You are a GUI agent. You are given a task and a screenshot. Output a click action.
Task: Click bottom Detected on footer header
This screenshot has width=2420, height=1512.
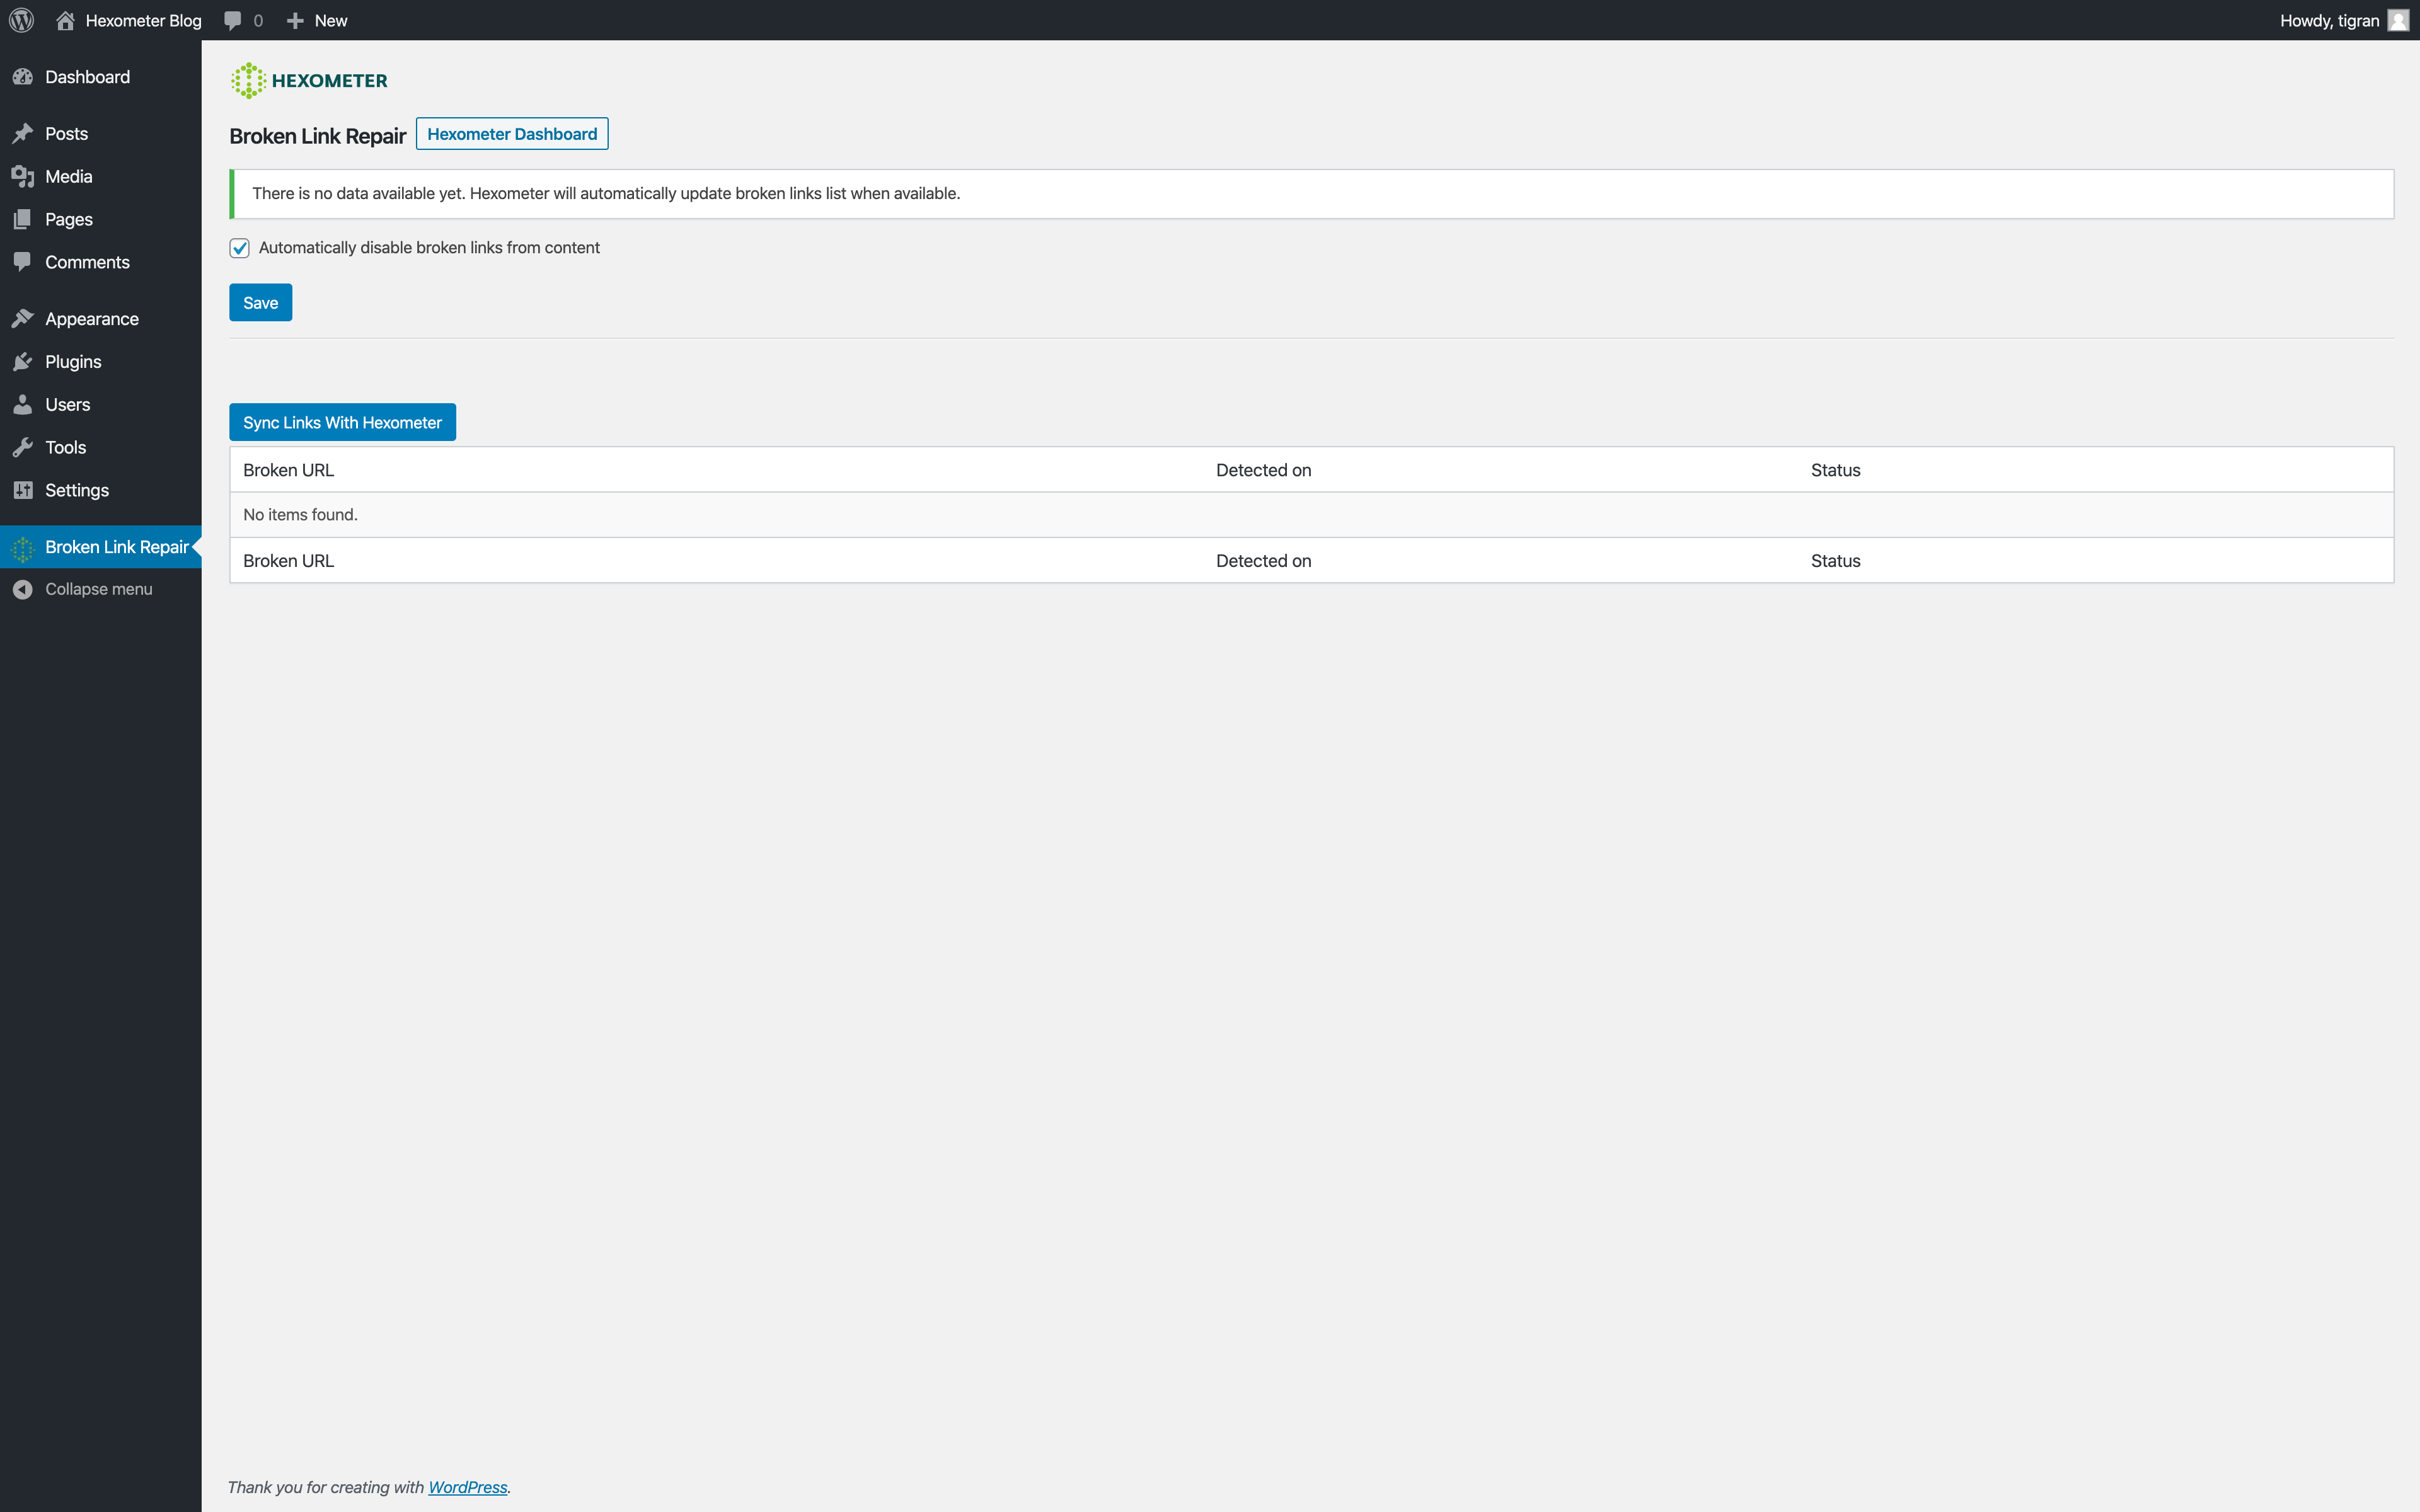[x=1263, y=561]
